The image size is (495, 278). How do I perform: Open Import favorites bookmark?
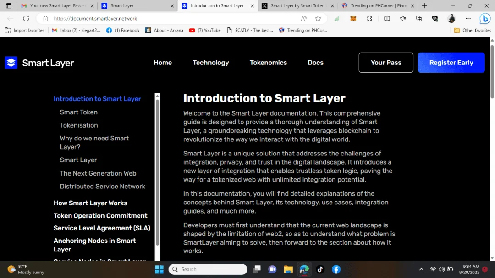coord(25,30)
